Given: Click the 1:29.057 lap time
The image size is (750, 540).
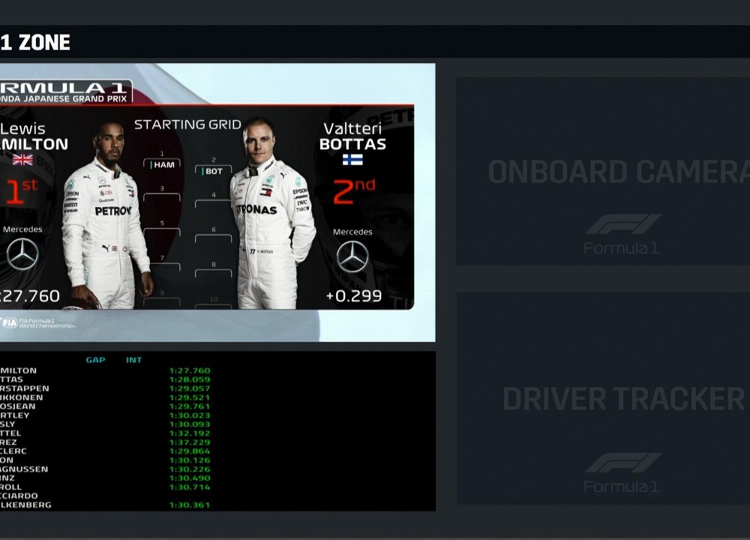Looking at the screenshot, I should coord(190,388).
